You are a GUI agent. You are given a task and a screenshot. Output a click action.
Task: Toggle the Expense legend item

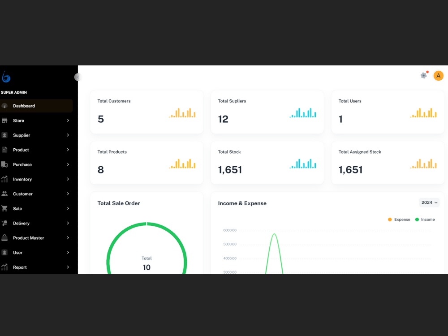pos(399,220)
